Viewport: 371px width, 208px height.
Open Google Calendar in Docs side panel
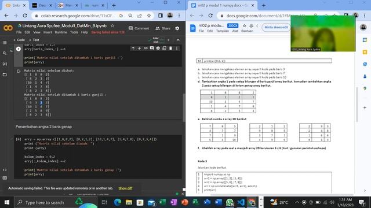pyautogui.click(x=365, y=40)
